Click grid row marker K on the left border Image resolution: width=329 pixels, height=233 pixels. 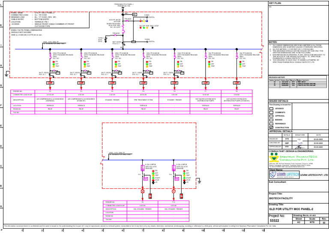point(1,25)
